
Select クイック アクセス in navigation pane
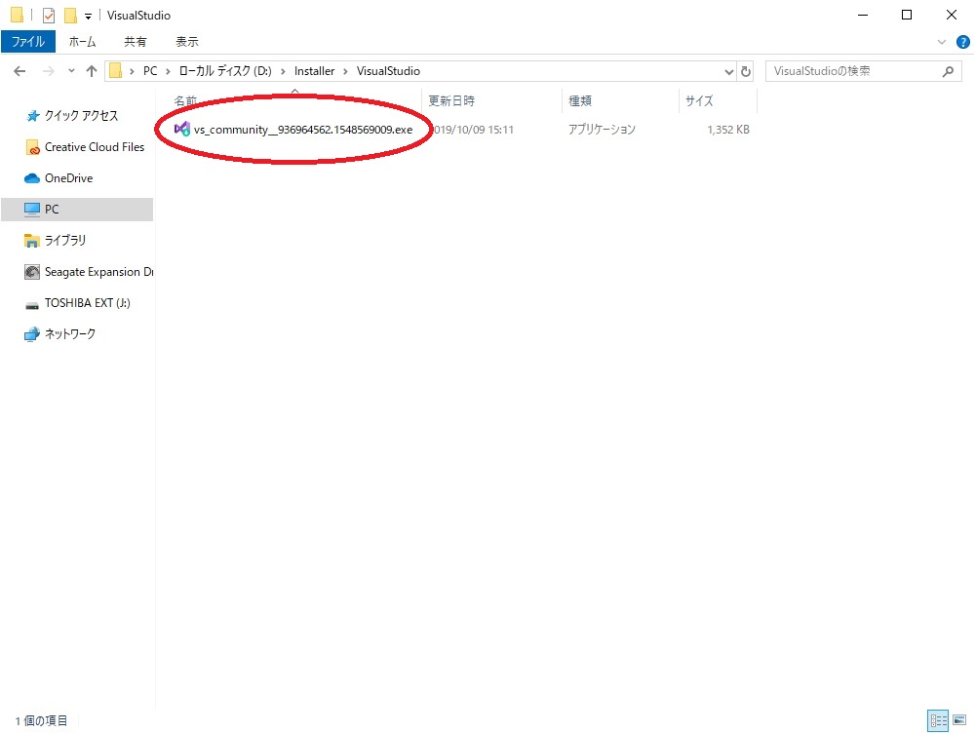coord(82,116)
